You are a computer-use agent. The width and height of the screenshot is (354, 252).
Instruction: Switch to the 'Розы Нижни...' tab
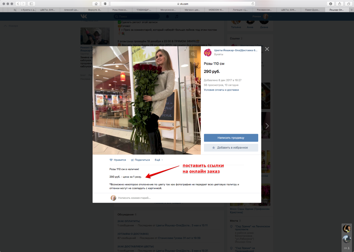click(120, 10)
